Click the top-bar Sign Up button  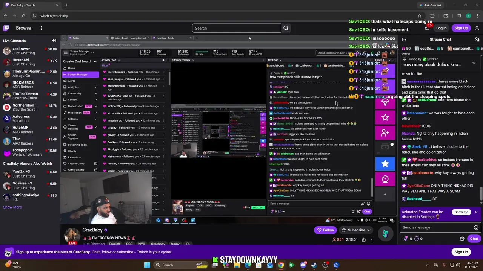tap(461, 28)
